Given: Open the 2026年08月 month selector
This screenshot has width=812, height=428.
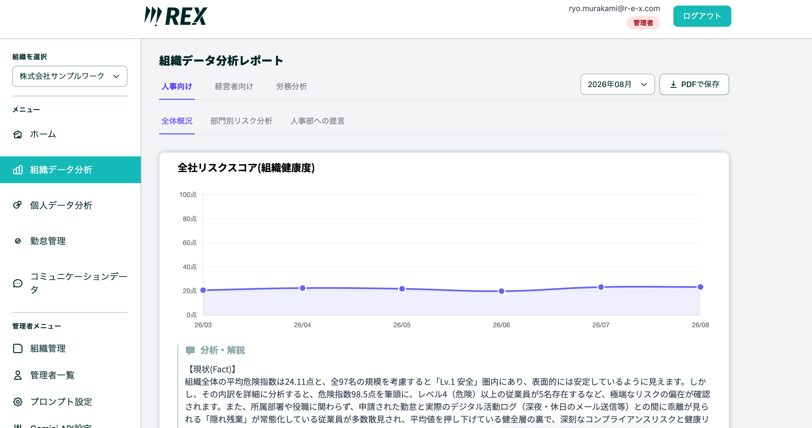Looking at the screenshot, I should tap(617, 85).
